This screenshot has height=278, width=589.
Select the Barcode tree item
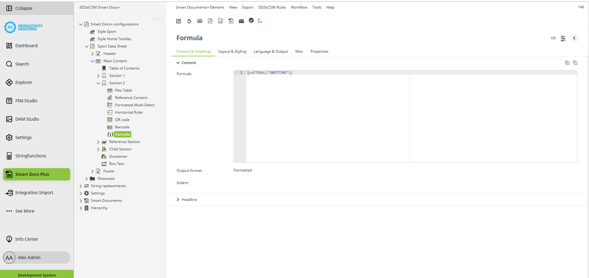click(122, 127)
